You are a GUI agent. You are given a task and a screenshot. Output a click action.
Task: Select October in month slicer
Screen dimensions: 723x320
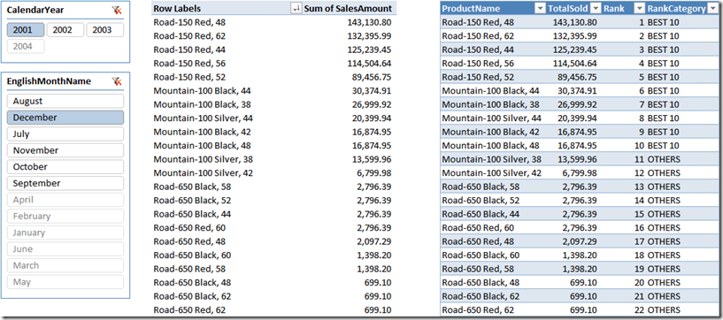pyautogui.click(x=65, y=167)
